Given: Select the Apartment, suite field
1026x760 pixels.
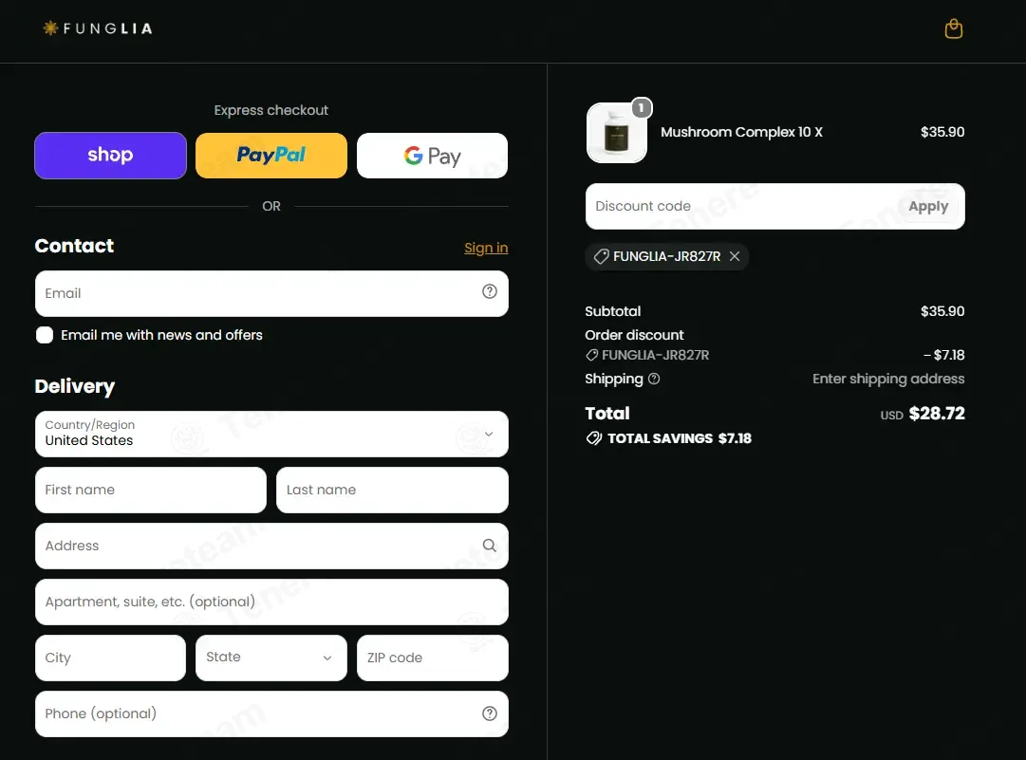Looking at the screenshot, I should click(x=271, y=602).
